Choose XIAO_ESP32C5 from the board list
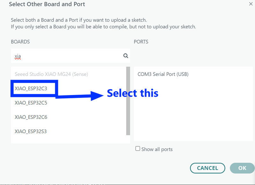 pos(31,103)
